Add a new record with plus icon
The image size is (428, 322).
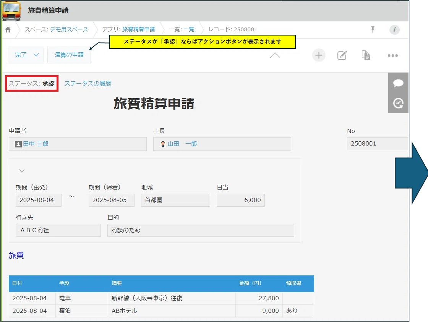[319, 55]
